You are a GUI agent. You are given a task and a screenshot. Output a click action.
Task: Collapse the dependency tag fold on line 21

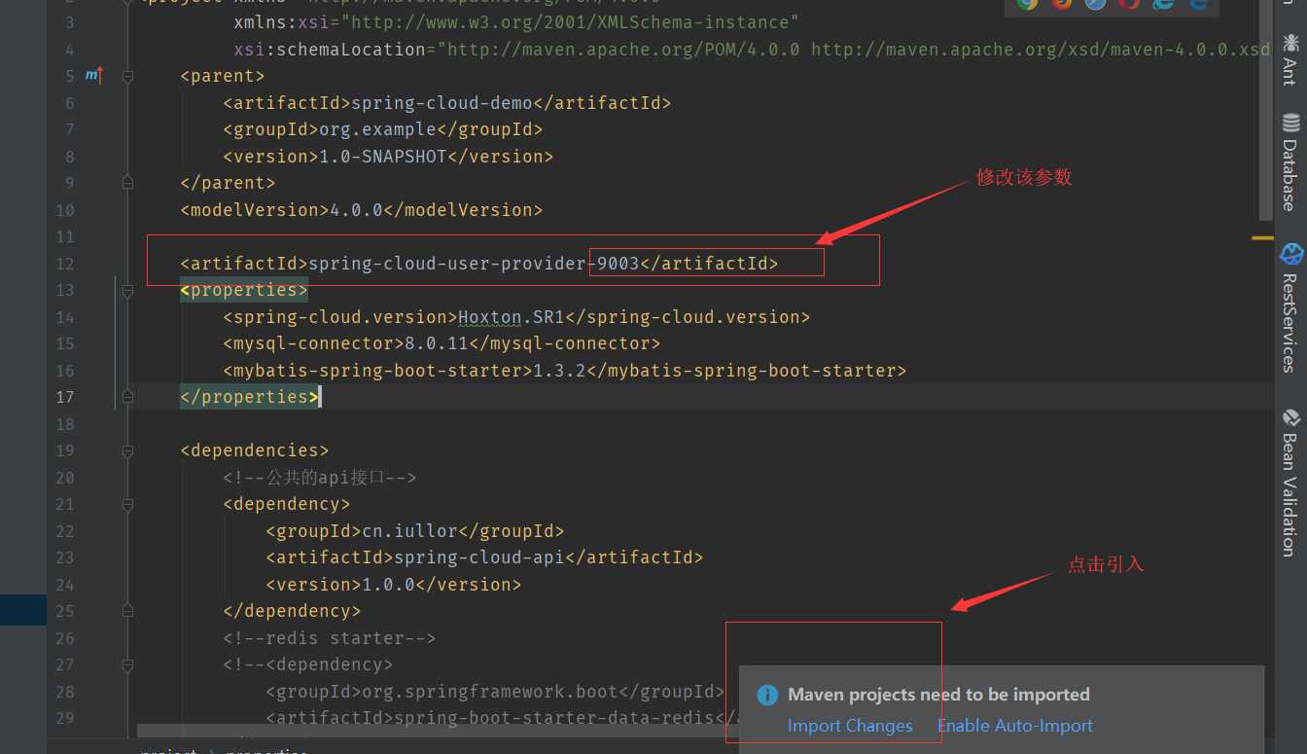click(x=127, y=504)
